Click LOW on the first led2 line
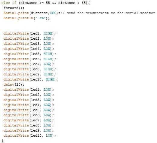The height and width of the screenshot is (143, 157). coord(47,38)
